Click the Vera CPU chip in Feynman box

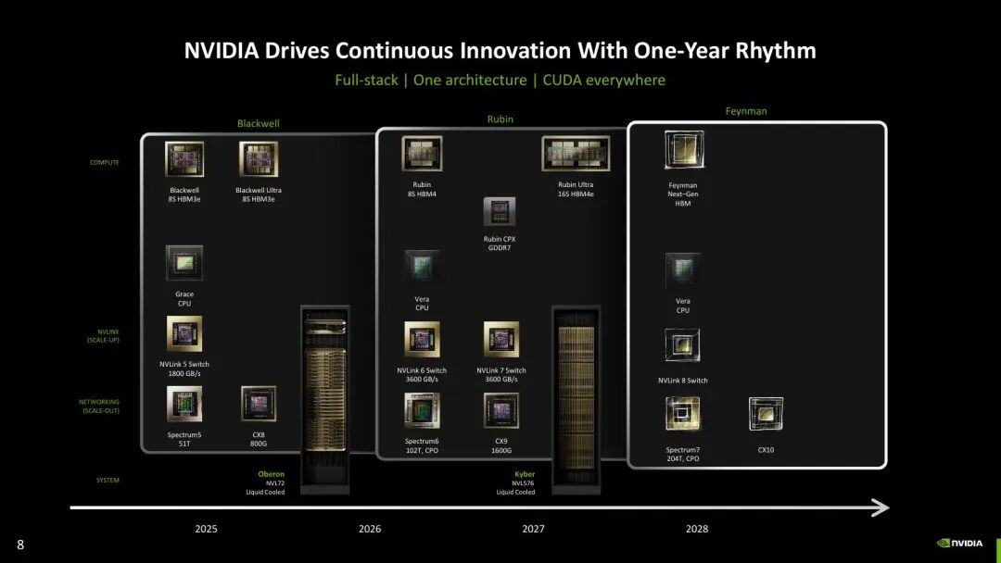(683, 270)
